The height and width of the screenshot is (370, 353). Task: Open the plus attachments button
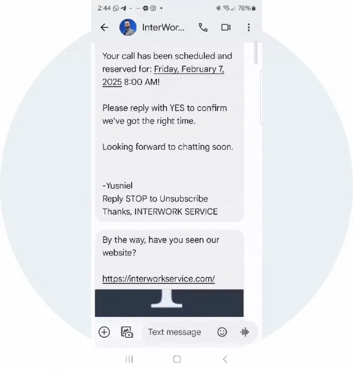point(104,332)
